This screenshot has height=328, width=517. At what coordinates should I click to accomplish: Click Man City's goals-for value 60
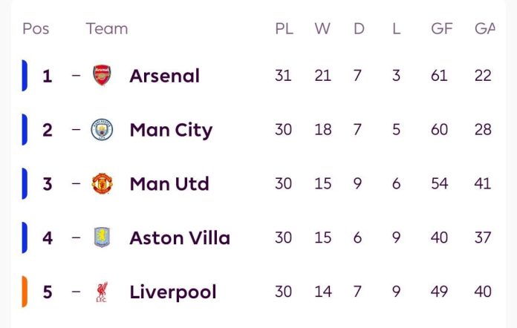pos(439,130)
